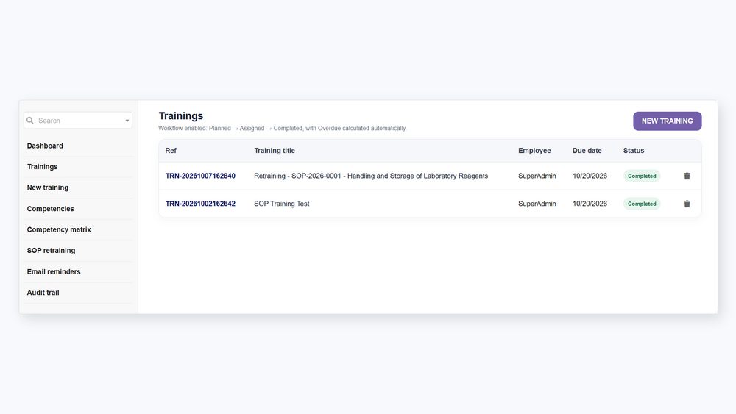Screen dimensions: 736x414
Task: Open the Competency matrix page
Action: pyautogui.click(x=59, y=229)
